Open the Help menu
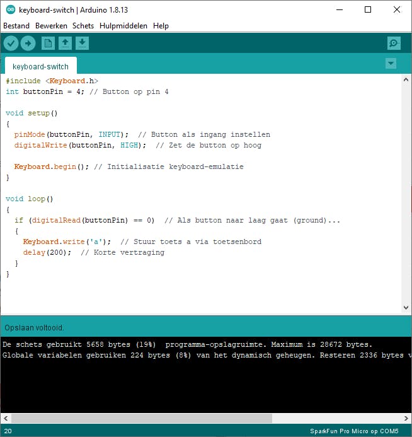 (x=161, y=26)
